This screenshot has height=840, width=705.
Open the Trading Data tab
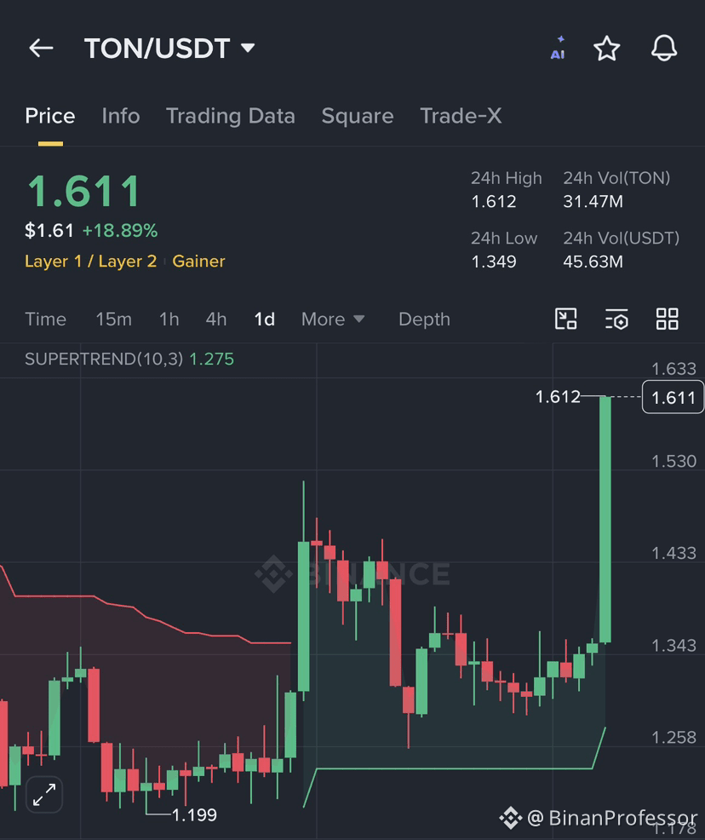231,116
